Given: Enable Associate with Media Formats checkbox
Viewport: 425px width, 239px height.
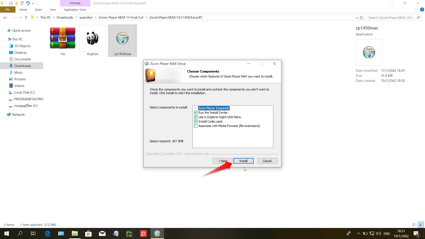Looking at the screenshot, I should pyautogui.click(x=196, y=126).
